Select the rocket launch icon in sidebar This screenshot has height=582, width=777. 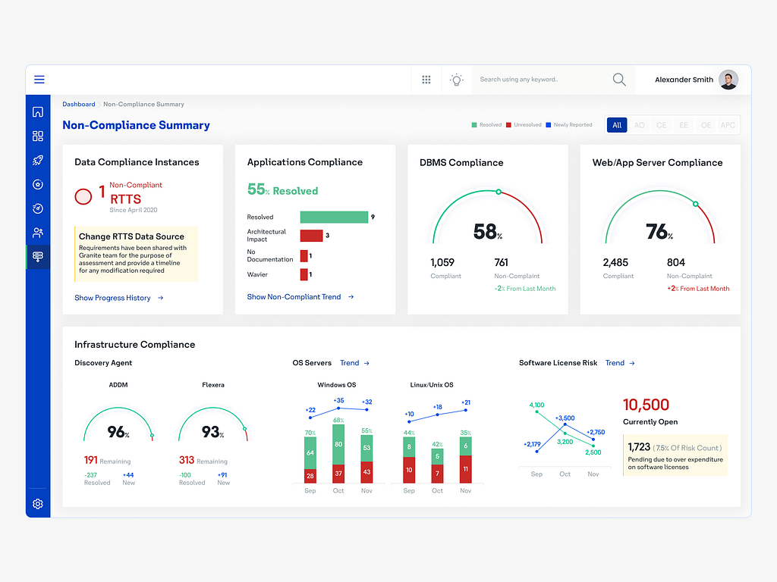[38, 160]
